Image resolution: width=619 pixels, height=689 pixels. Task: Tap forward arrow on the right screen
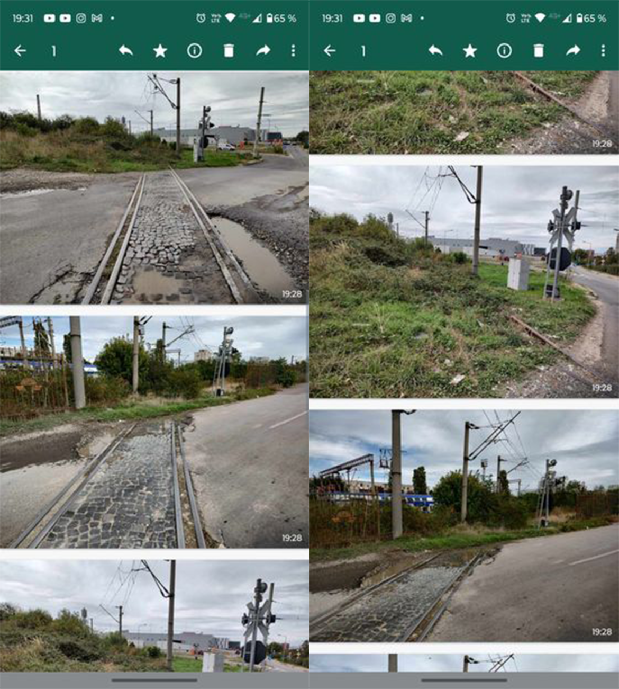pyautogui.click(x=572, y=51)
